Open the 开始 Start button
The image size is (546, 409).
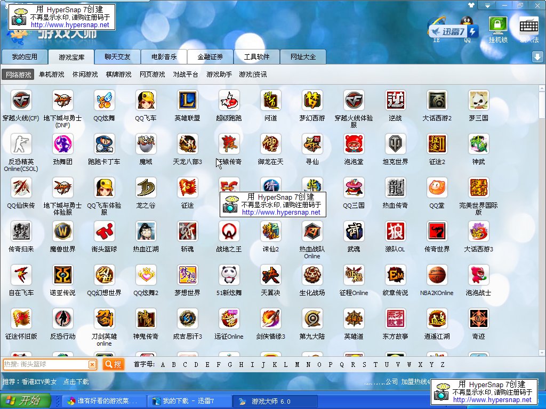26,400
